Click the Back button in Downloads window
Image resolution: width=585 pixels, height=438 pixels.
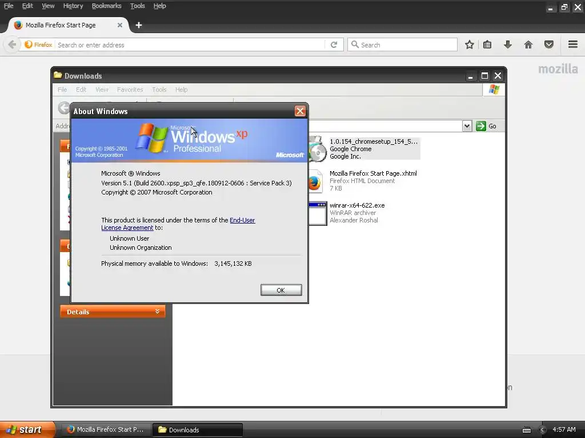click(x=64, y=108)
